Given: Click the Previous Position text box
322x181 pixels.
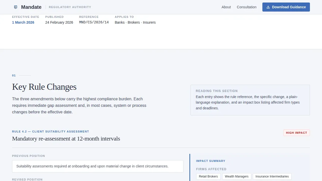Looking at the screenshot, I should coord(98,166).
